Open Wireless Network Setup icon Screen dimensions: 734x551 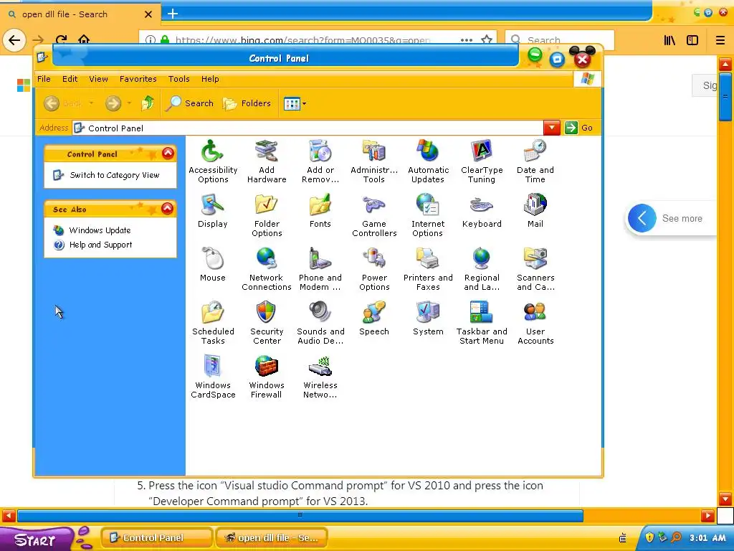[320, 377]
